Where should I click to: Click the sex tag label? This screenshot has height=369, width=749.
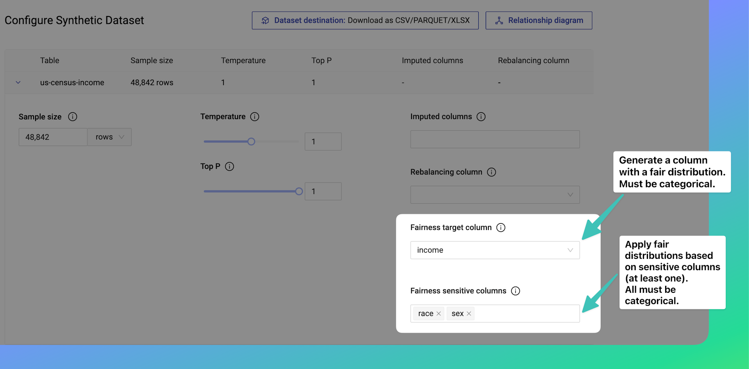click(458, 314)
